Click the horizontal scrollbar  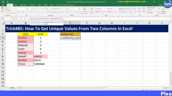[x=135, y=88]
